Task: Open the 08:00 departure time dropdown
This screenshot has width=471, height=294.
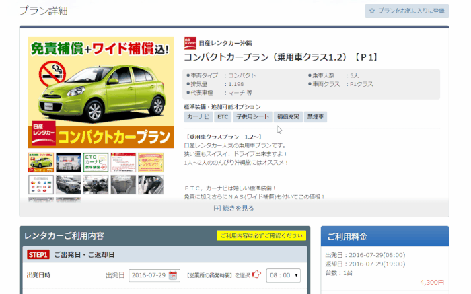Action: [x=283, y=275]
